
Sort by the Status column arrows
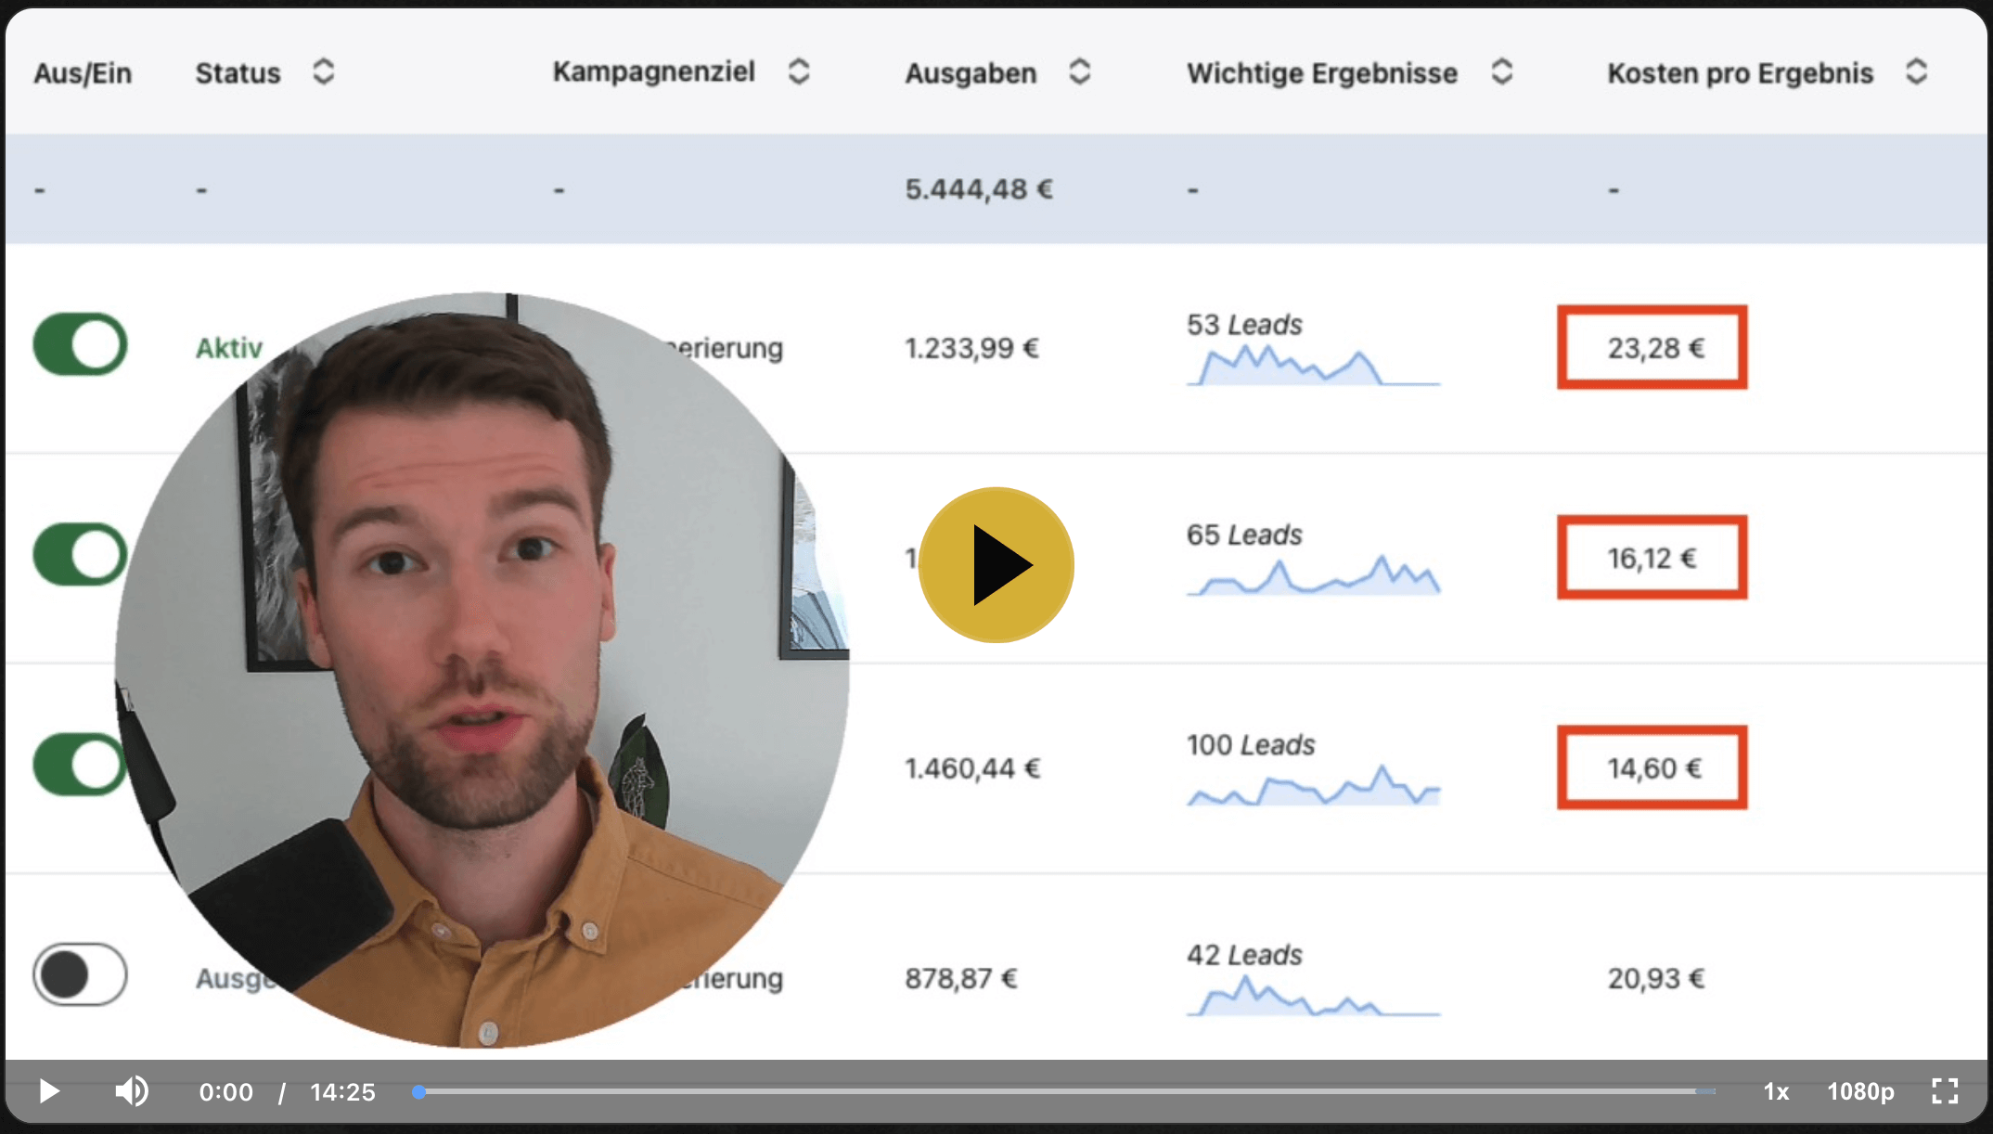point(323,71)
